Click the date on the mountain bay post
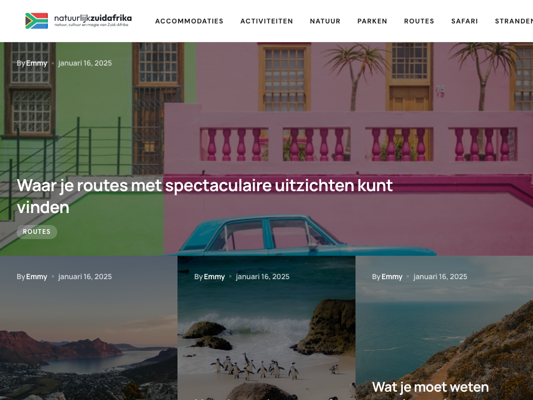This screenshot has height=400, width=533. coord(85,277)
